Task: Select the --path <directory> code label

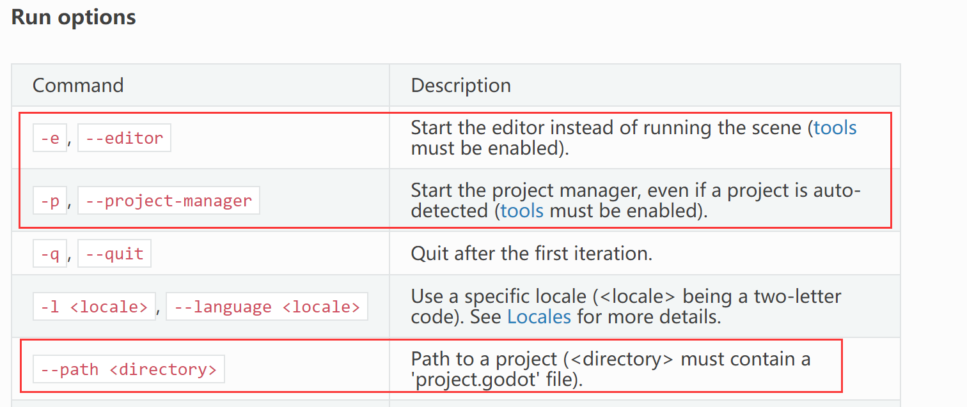Action: point(129,369)
